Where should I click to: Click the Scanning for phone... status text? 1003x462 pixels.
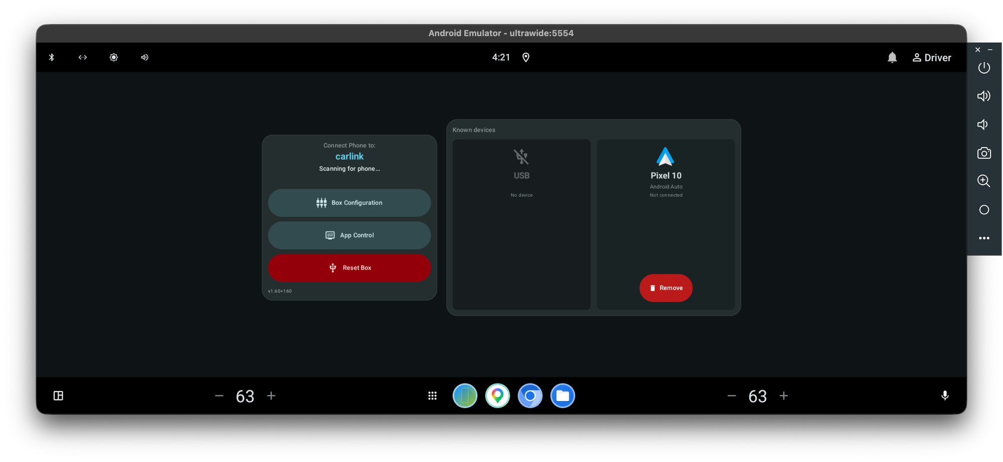pyautogui.click(x=350, y=169)
